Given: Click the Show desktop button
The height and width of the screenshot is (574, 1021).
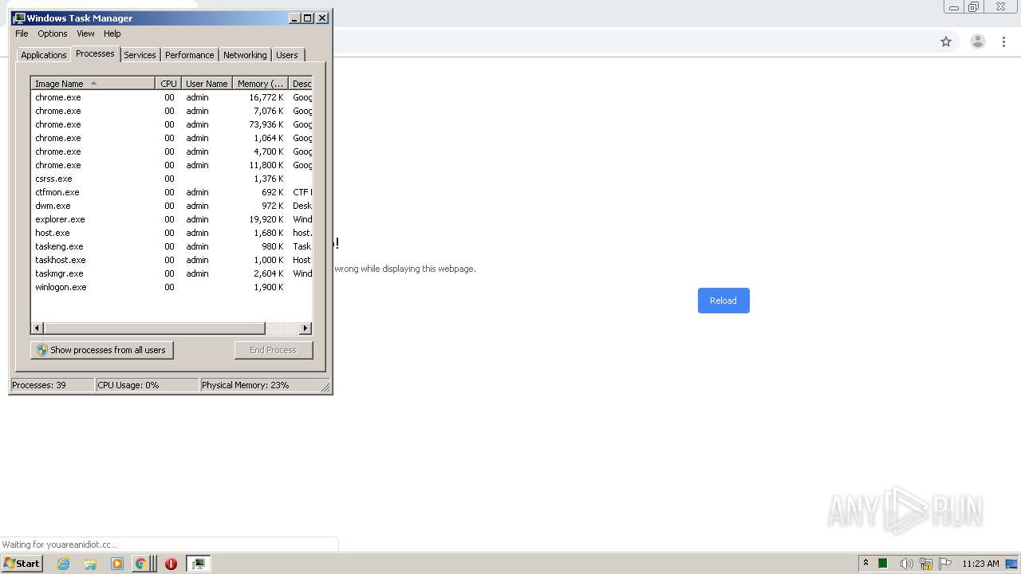Looking at the screenshot, I should 1012,564.
